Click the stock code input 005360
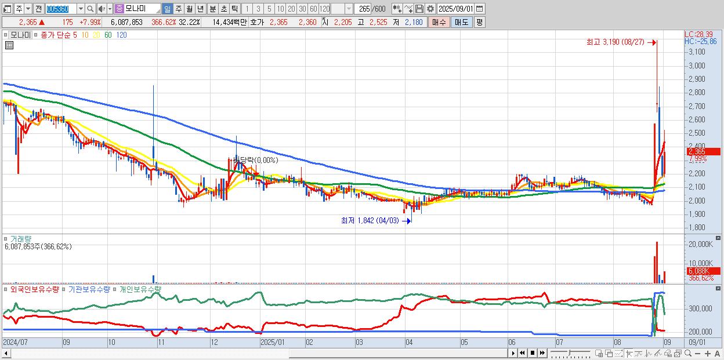Screen dimensions: 724x360 pyautogui.click(x=61, y=9)
